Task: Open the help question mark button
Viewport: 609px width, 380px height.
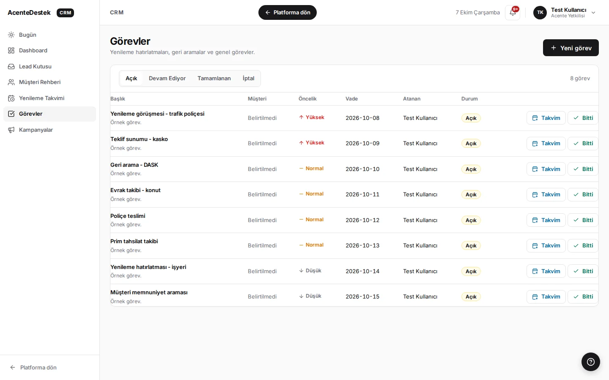Action: coord(591,362)
